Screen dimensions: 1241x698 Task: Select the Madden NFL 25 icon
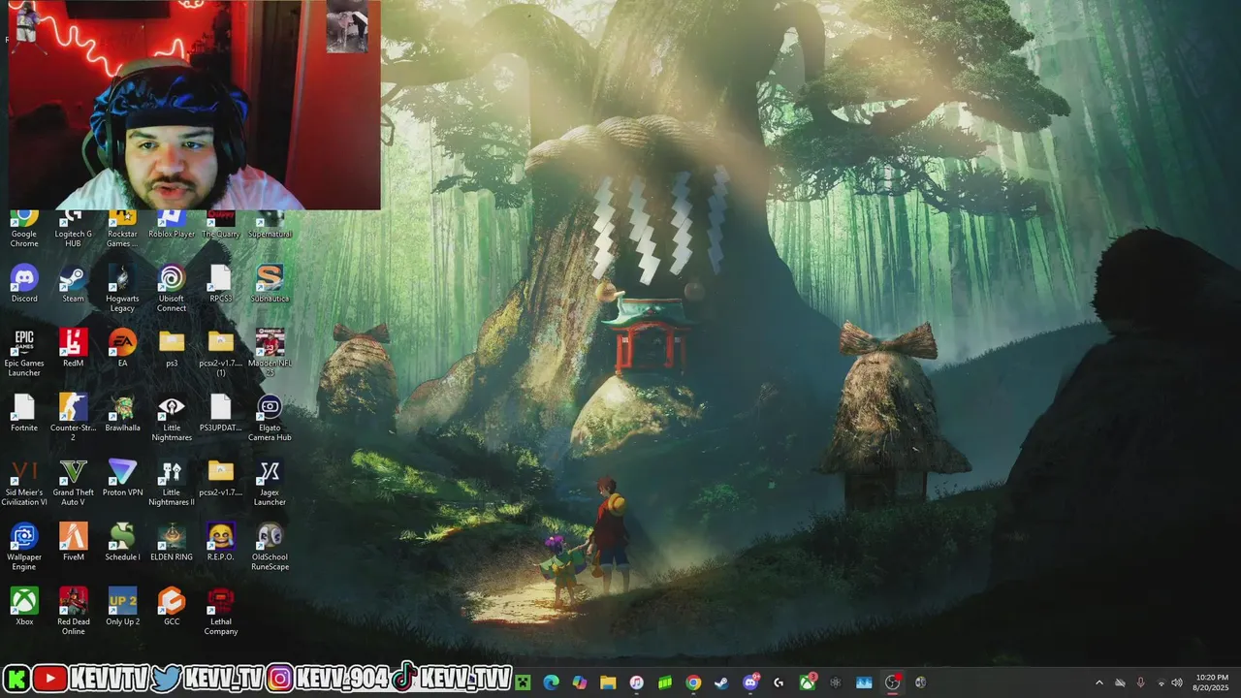270,353
